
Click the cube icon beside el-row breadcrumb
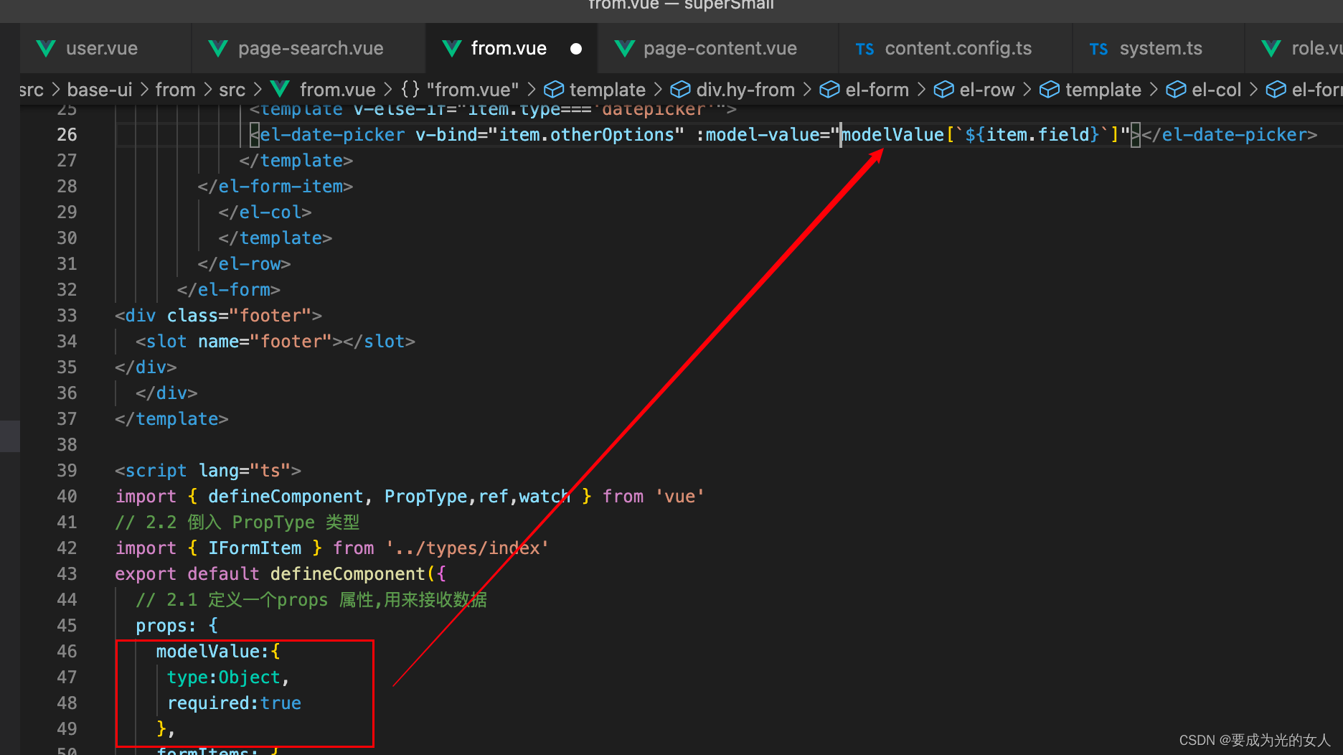pyautogui.click(x=943, y=90)
